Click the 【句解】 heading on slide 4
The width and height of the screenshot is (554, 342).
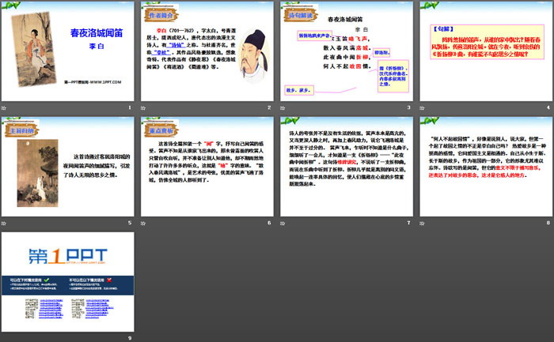pos(443,29)
